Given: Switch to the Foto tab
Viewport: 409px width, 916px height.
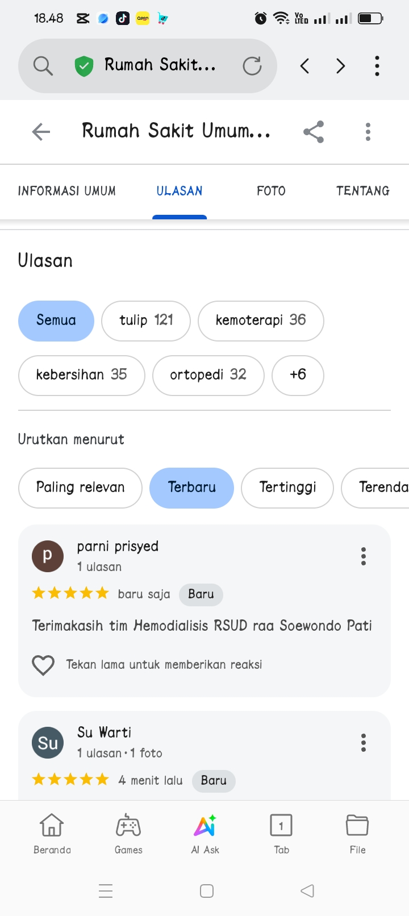Looking at the screenshot, I should (271, 191).
